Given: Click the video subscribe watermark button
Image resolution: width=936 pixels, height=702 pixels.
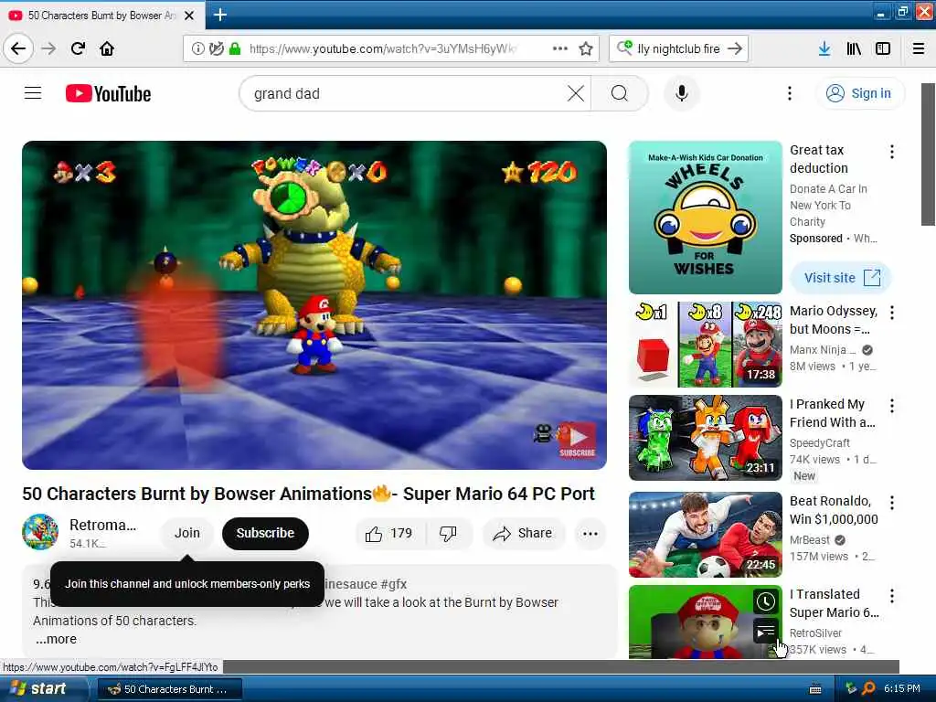Looking at the screenshot, I should pos(577,440).
